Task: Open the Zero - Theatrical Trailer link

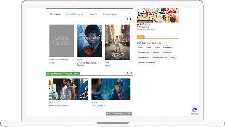Action: (x=59, y=106)
